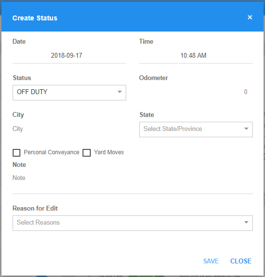The image size is (265, 277).
Task: Toggle via the Yard Moves label text
Action: click(109, 152)
